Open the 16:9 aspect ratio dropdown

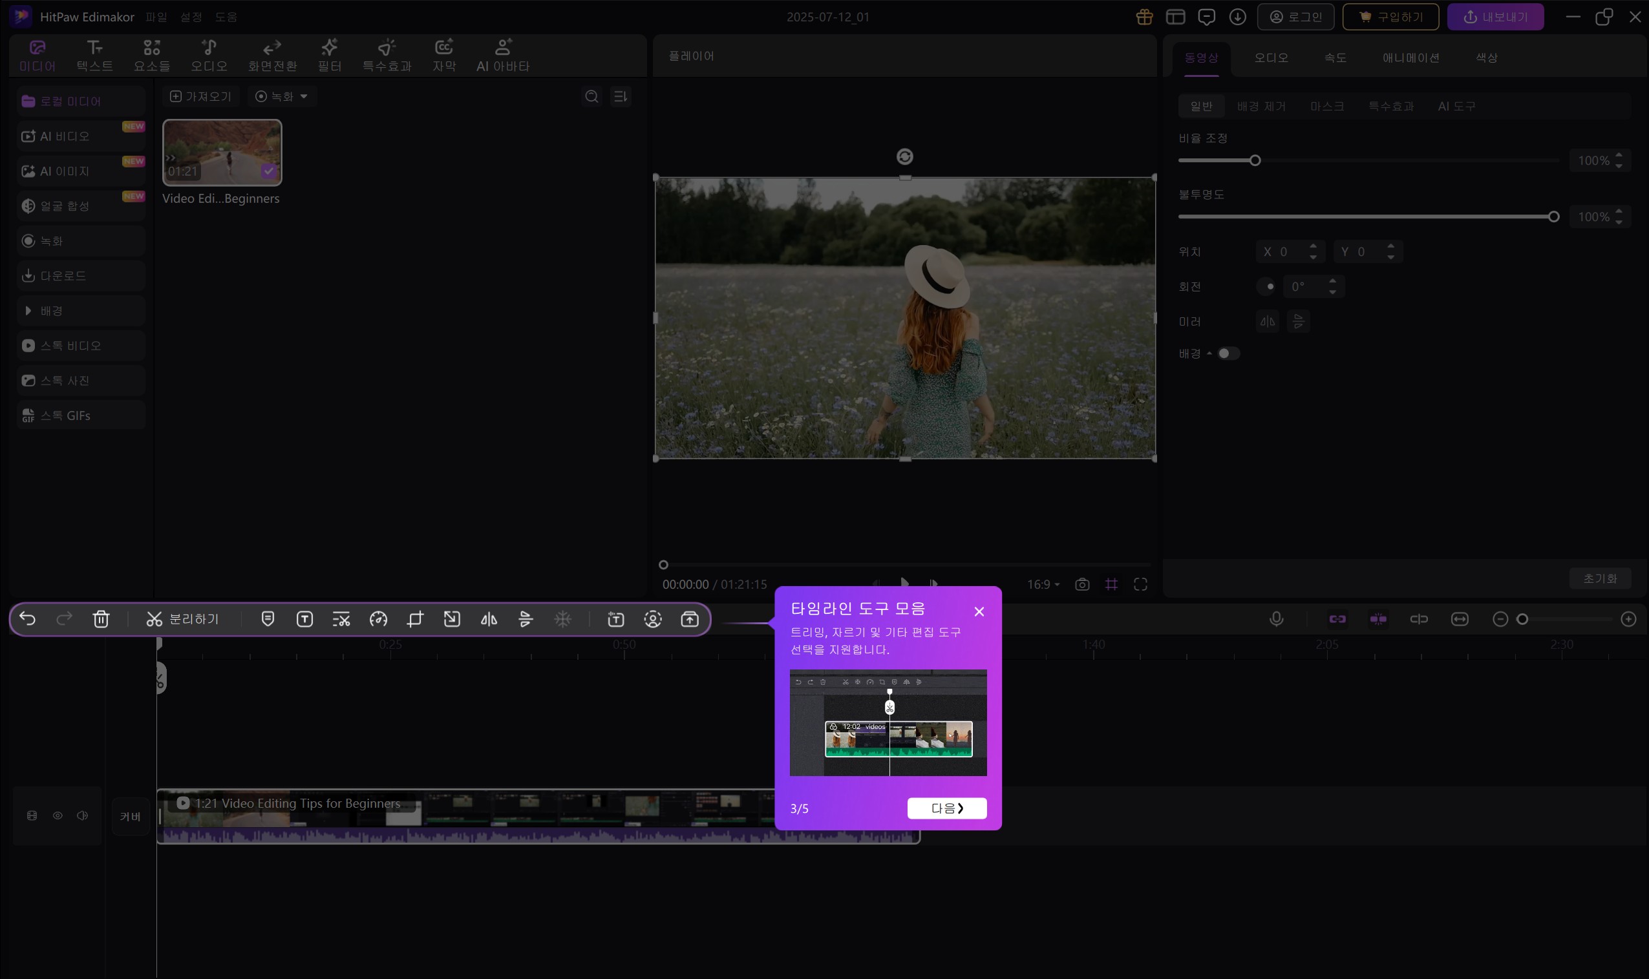[1043, 585]
